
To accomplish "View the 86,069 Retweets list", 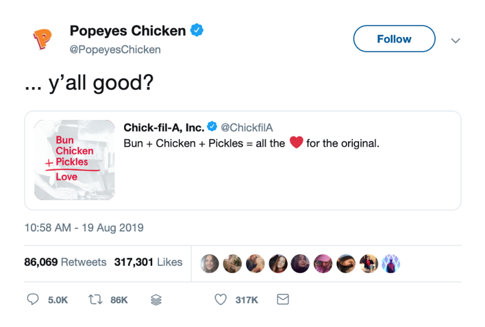I will [65, 262].
